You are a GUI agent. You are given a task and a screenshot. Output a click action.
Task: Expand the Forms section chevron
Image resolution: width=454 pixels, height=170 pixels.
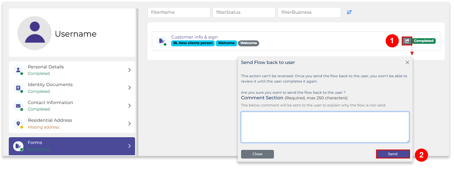pos(130,146)
